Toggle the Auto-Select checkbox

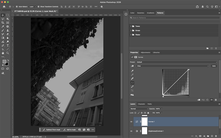tap(17, 7)
